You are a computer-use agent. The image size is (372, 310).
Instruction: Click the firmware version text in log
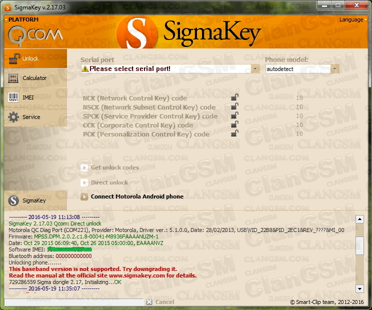point(96,236)
